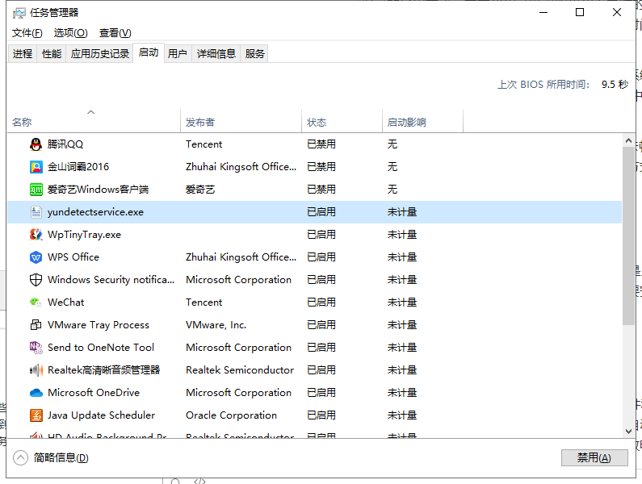Click the WeChat icon
Screen dimensions: 642x484
(x=36, y=302)
